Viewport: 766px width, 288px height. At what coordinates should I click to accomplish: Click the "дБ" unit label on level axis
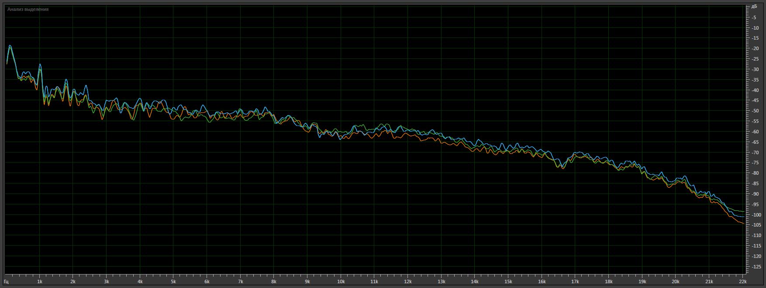tap(754, 7)
